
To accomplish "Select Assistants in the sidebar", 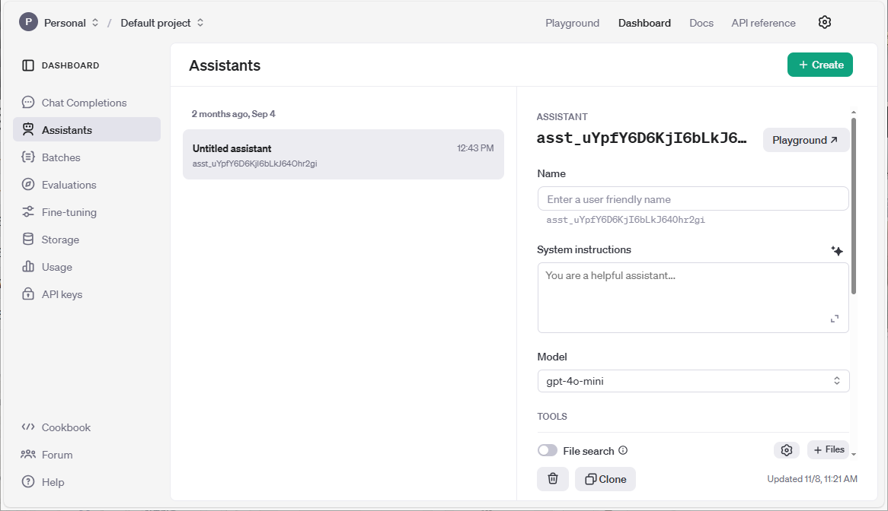I will (x=87, y=129).
